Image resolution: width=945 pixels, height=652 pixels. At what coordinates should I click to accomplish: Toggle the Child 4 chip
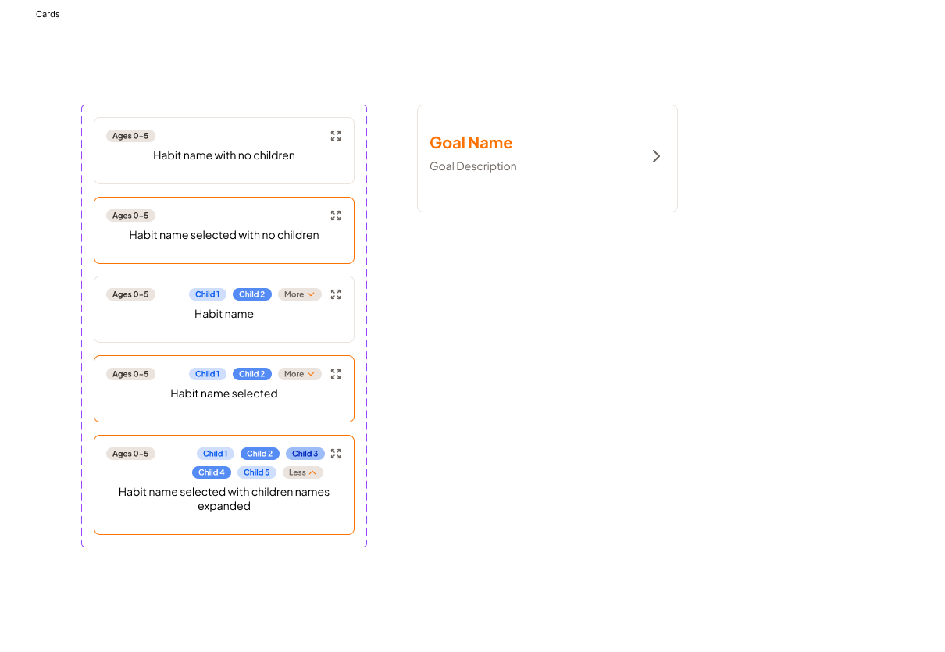[212, 472]
